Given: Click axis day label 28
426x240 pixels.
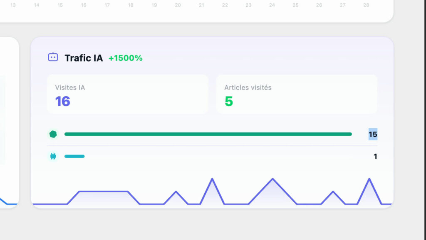Looking at the screenshot, I should [x=366, y=5].
